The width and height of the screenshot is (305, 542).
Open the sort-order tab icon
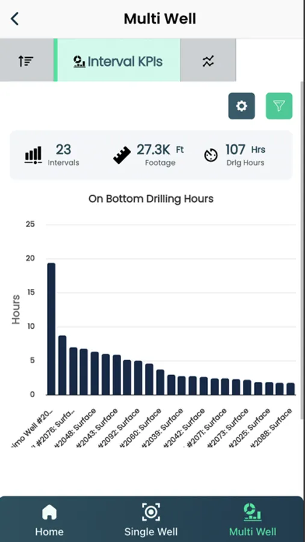pos(26,61)
